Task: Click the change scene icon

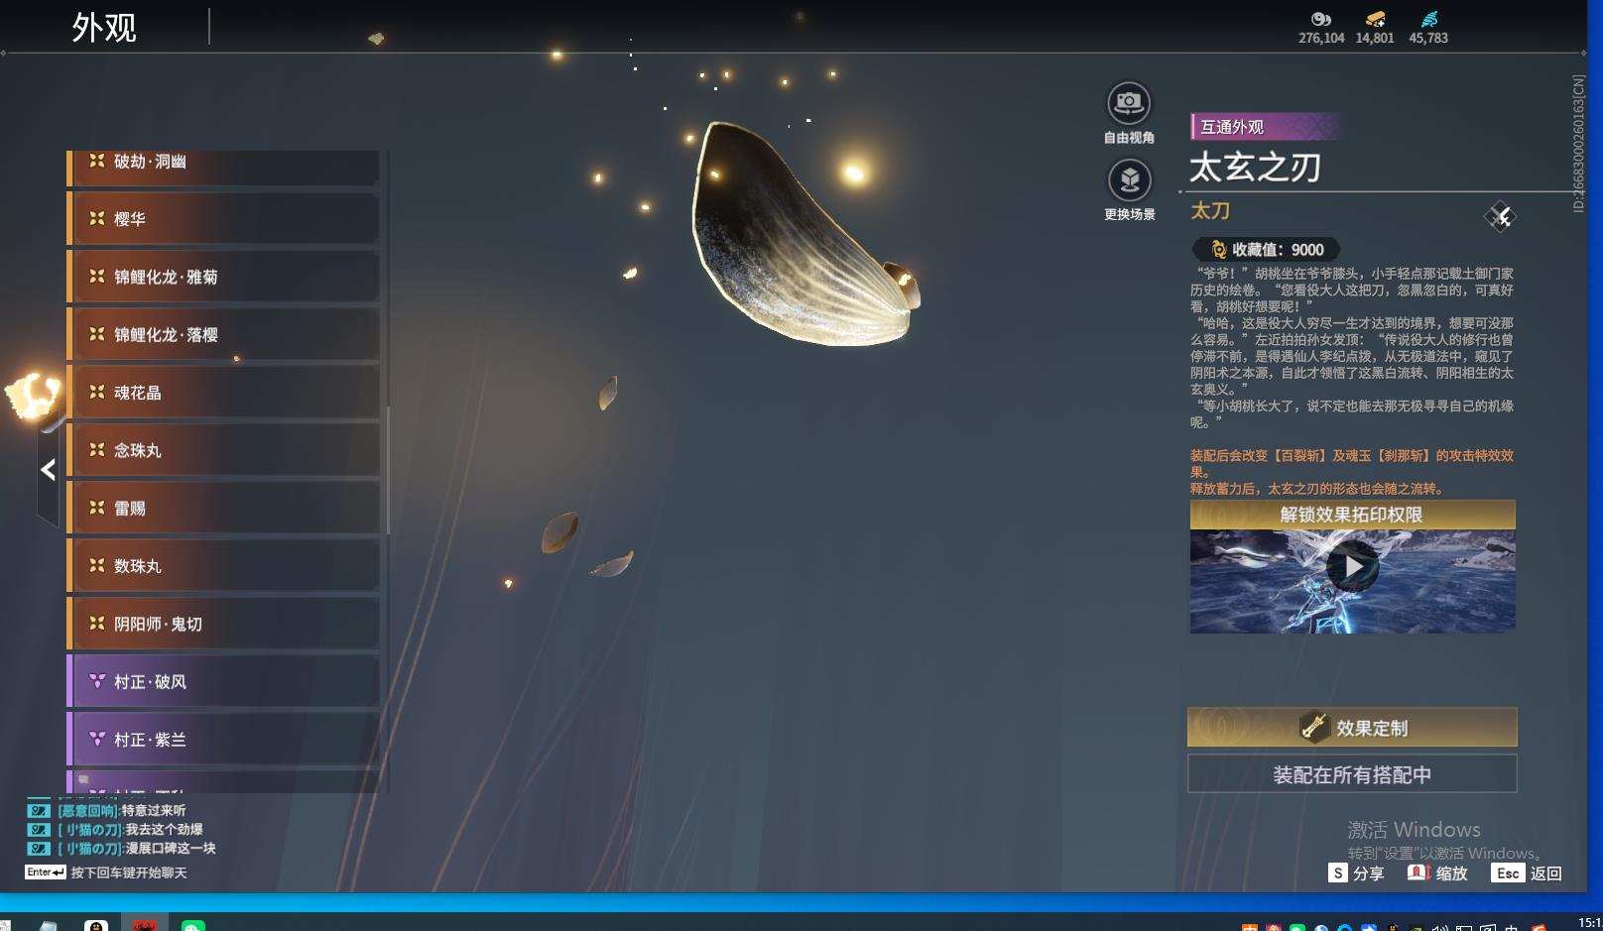Action: pos(1129,180)
